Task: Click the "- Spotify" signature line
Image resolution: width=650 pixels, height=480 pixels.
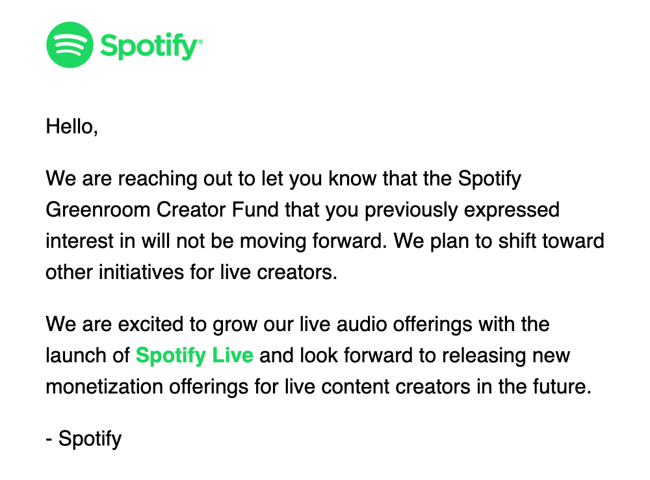Action: [83, 438]
